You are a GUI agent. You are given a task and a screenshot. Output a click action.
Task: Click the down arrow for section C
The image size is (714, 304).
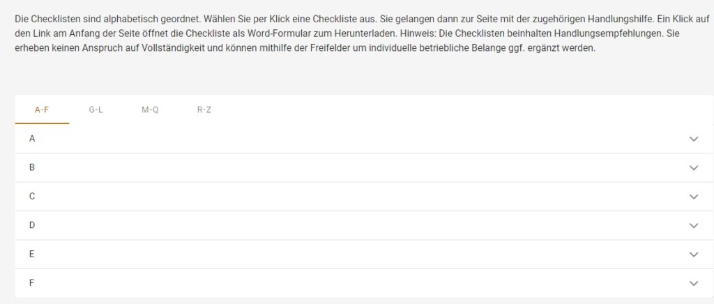click(x=693, y=197)
